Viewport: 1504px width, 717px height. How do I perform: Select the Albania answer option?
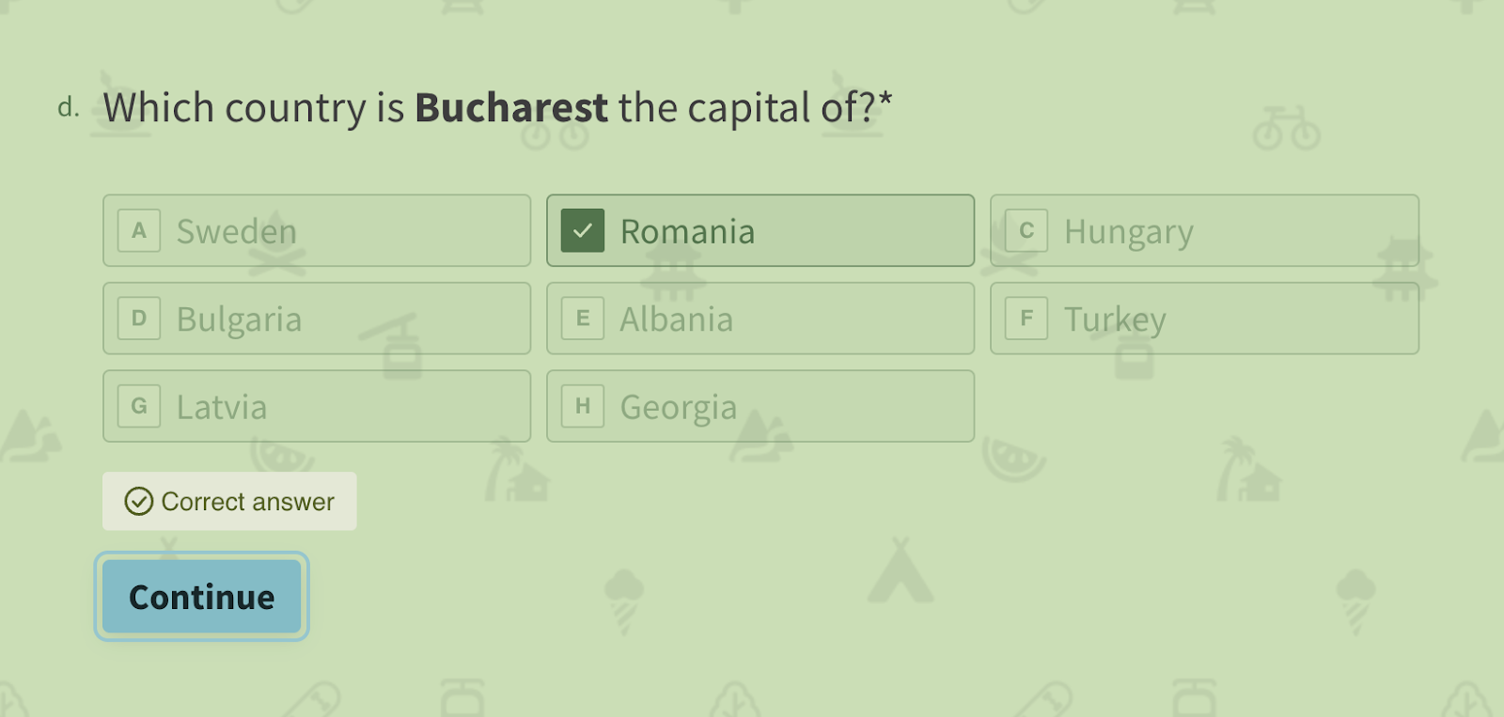[760, 319]
